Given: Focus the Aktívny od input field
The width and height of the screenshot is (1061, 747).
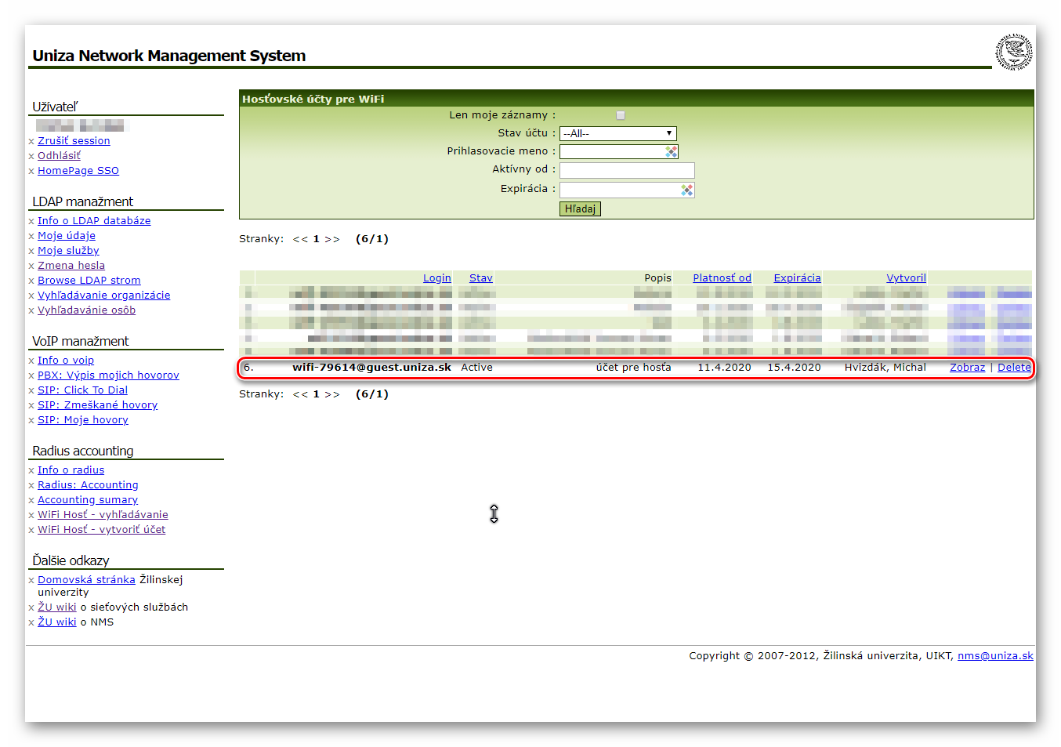Looking at the screenshot, I should 627,171.
